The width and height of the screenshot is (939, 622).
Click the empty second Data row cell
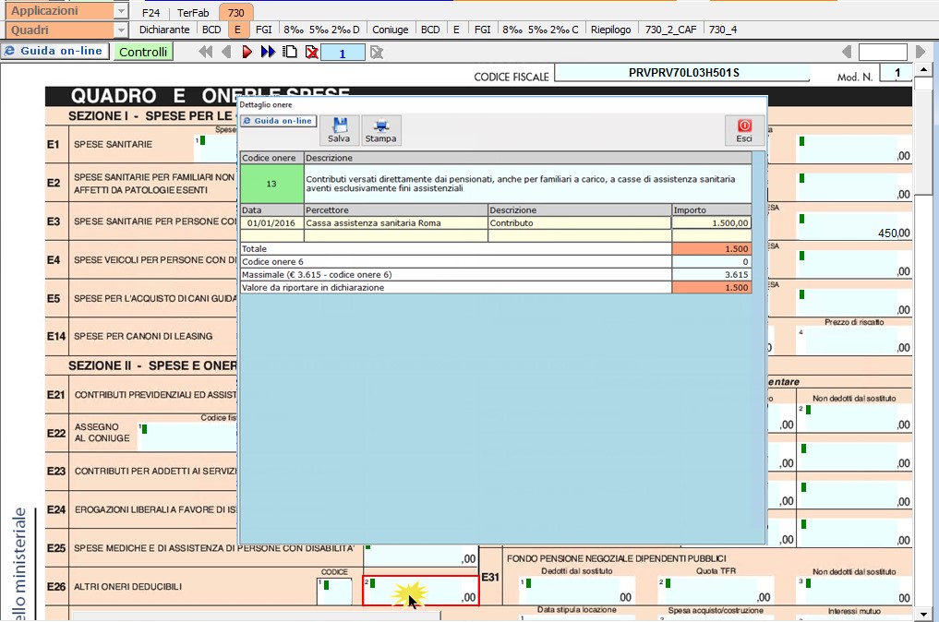click(271, 236)
